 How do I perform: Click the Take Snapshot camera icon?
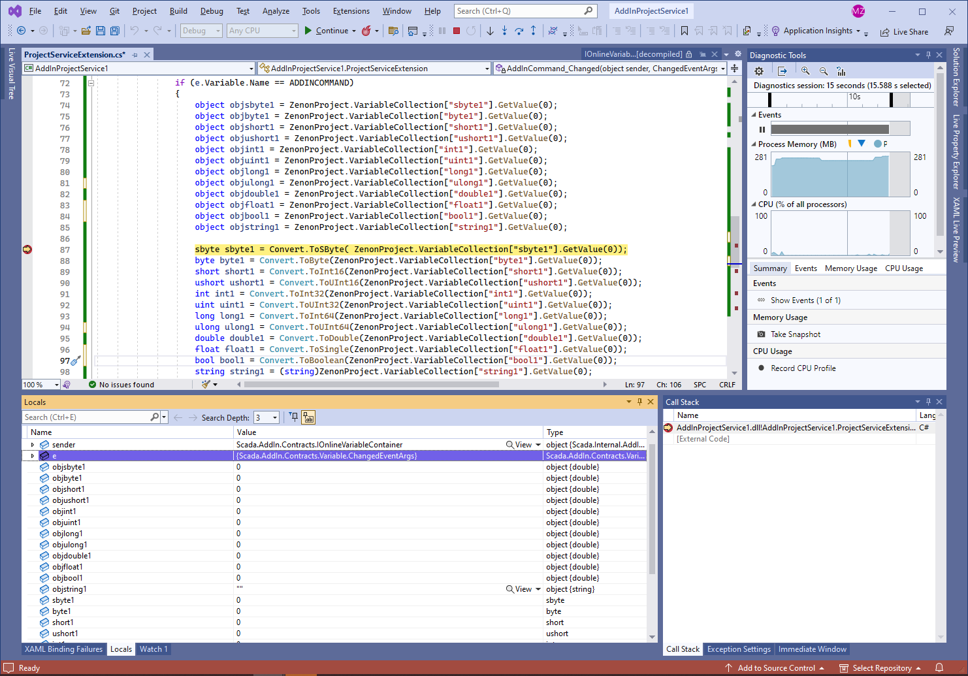coord(761,334)
